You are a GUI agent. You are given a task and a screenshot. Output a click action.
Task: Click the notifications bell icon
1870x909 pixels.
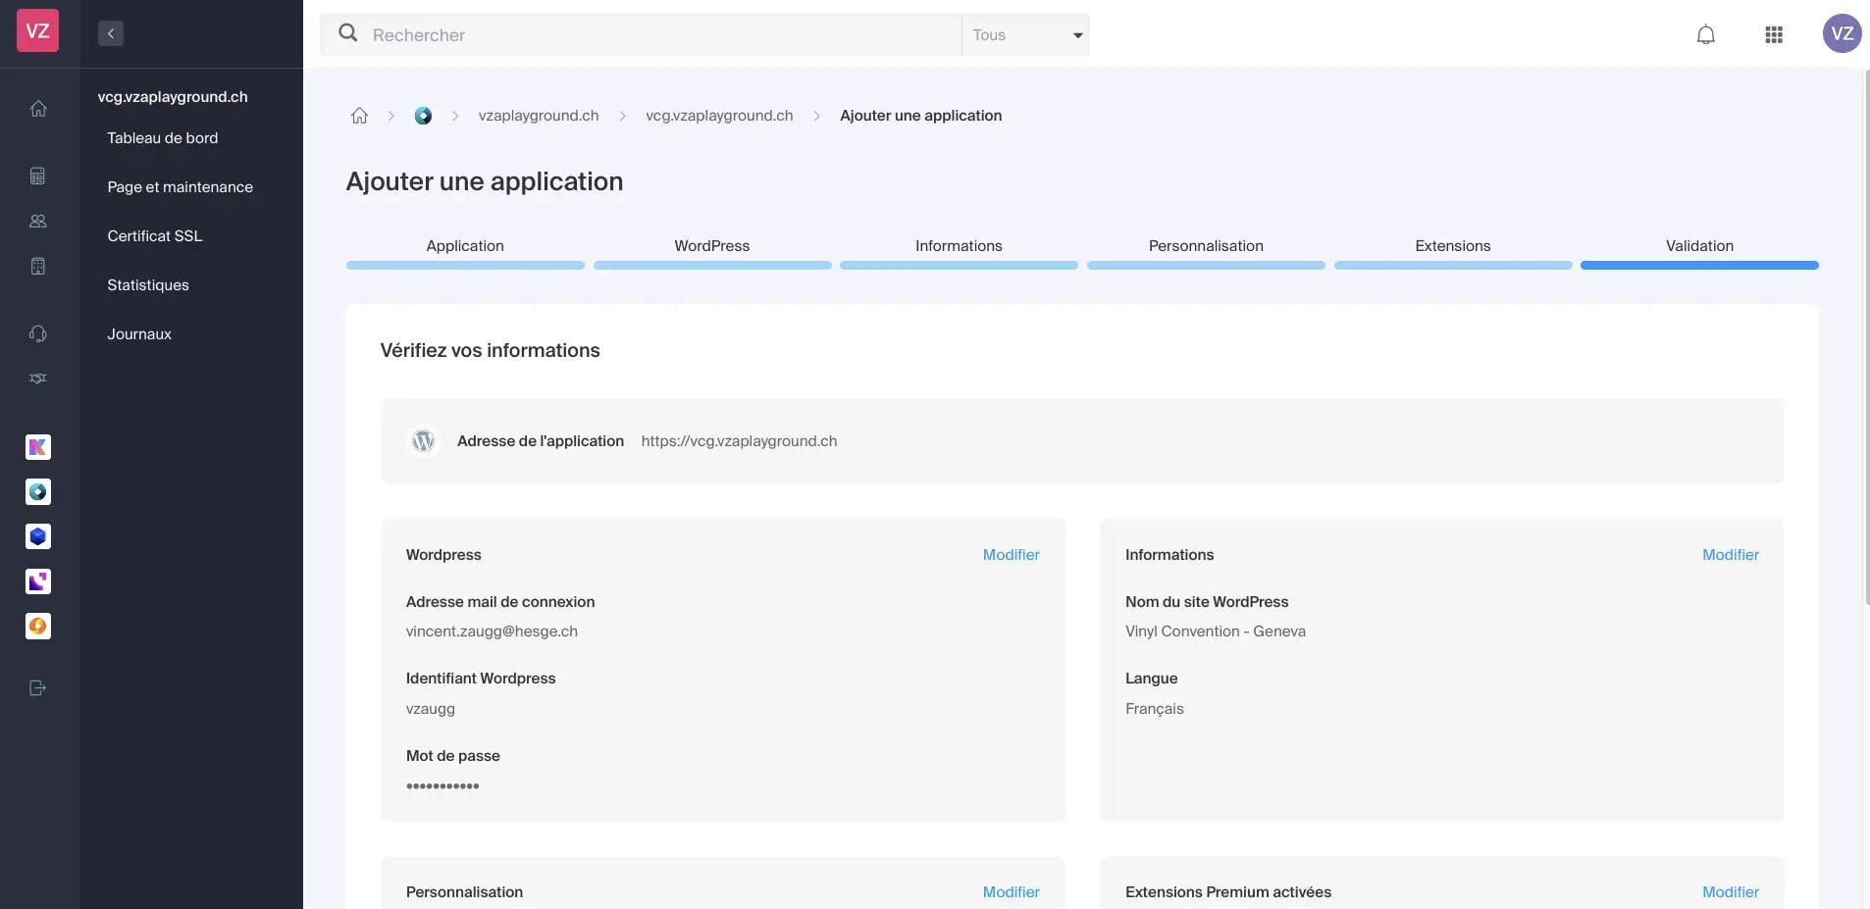[x=1705, y=35]
